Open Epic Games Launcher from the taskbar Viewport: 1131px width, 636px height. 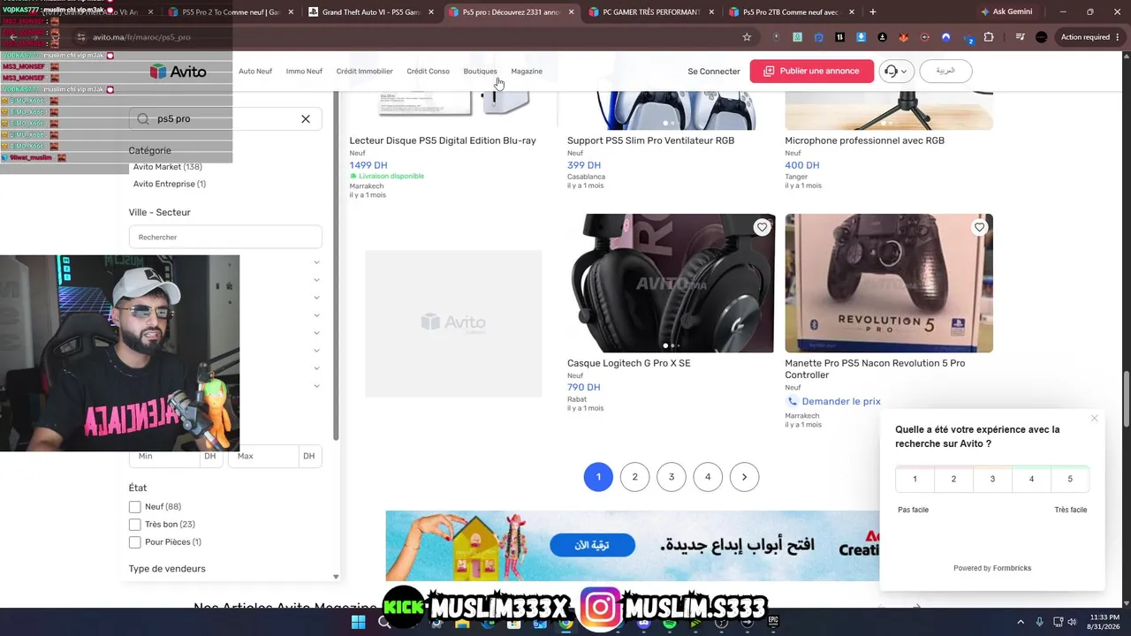point(773,622)
